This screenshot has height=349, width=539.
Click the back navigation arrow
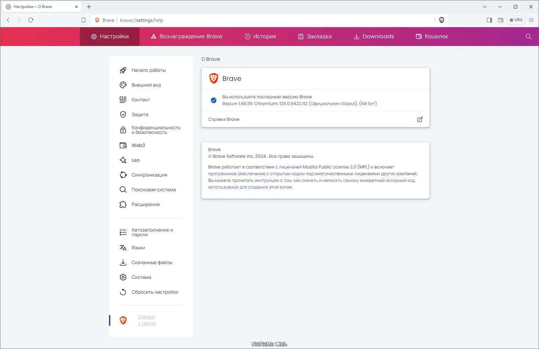pos(8,20)
